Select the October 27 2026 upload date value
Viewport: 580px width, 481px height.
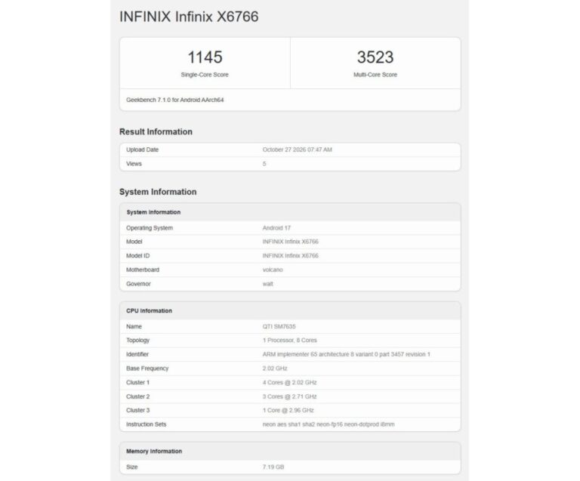tap(298, 150)
